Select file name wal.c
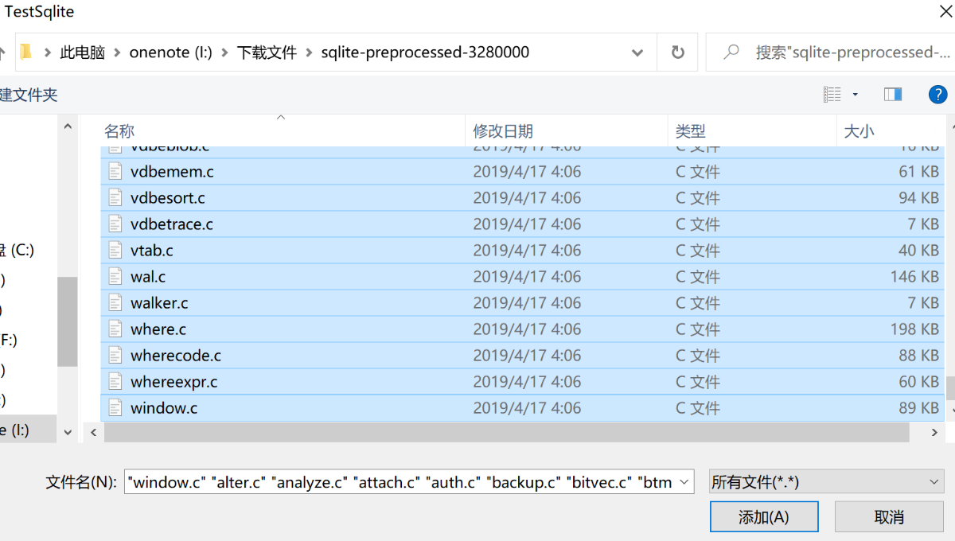Screen dimensions: 955x541 [148, 276]
